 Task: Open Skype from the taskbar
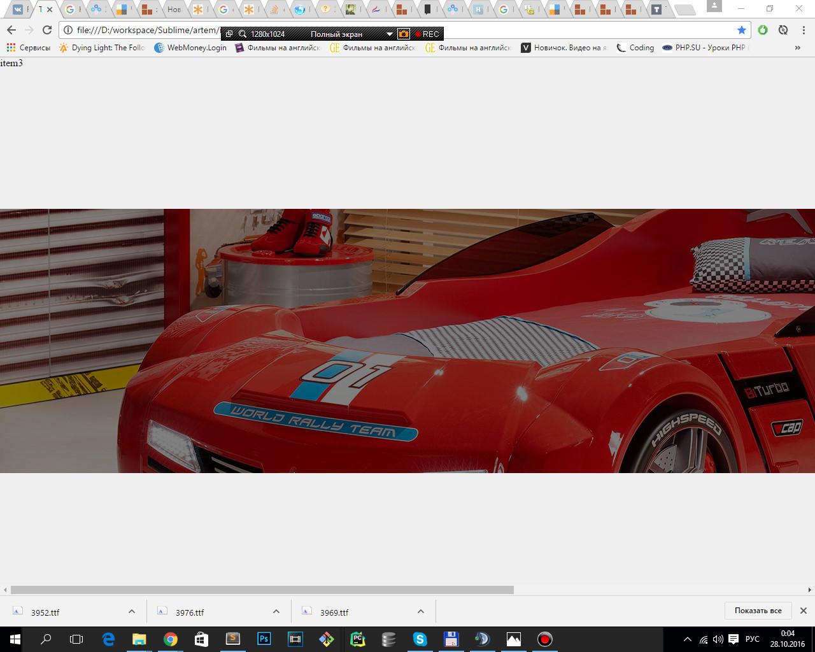pos(420,639)
